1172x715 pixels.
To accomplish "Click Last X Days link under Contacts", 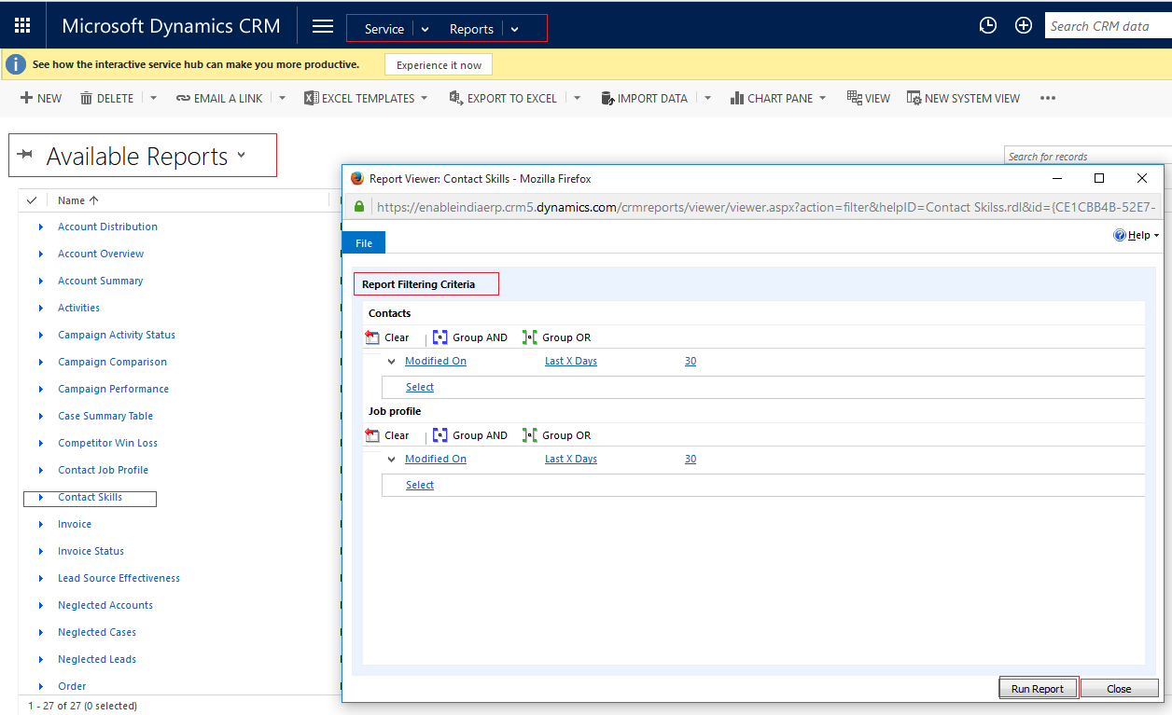I will click(x=571, y=361).
